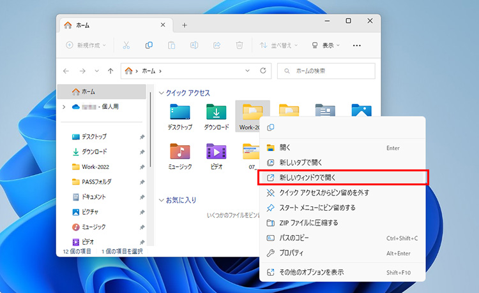
Task: Click the Delete trash icon in toolbar
Action: [240, 45]
